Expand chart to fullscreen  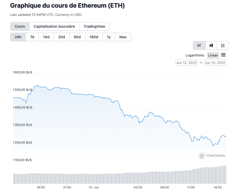[x=223, y=45]
